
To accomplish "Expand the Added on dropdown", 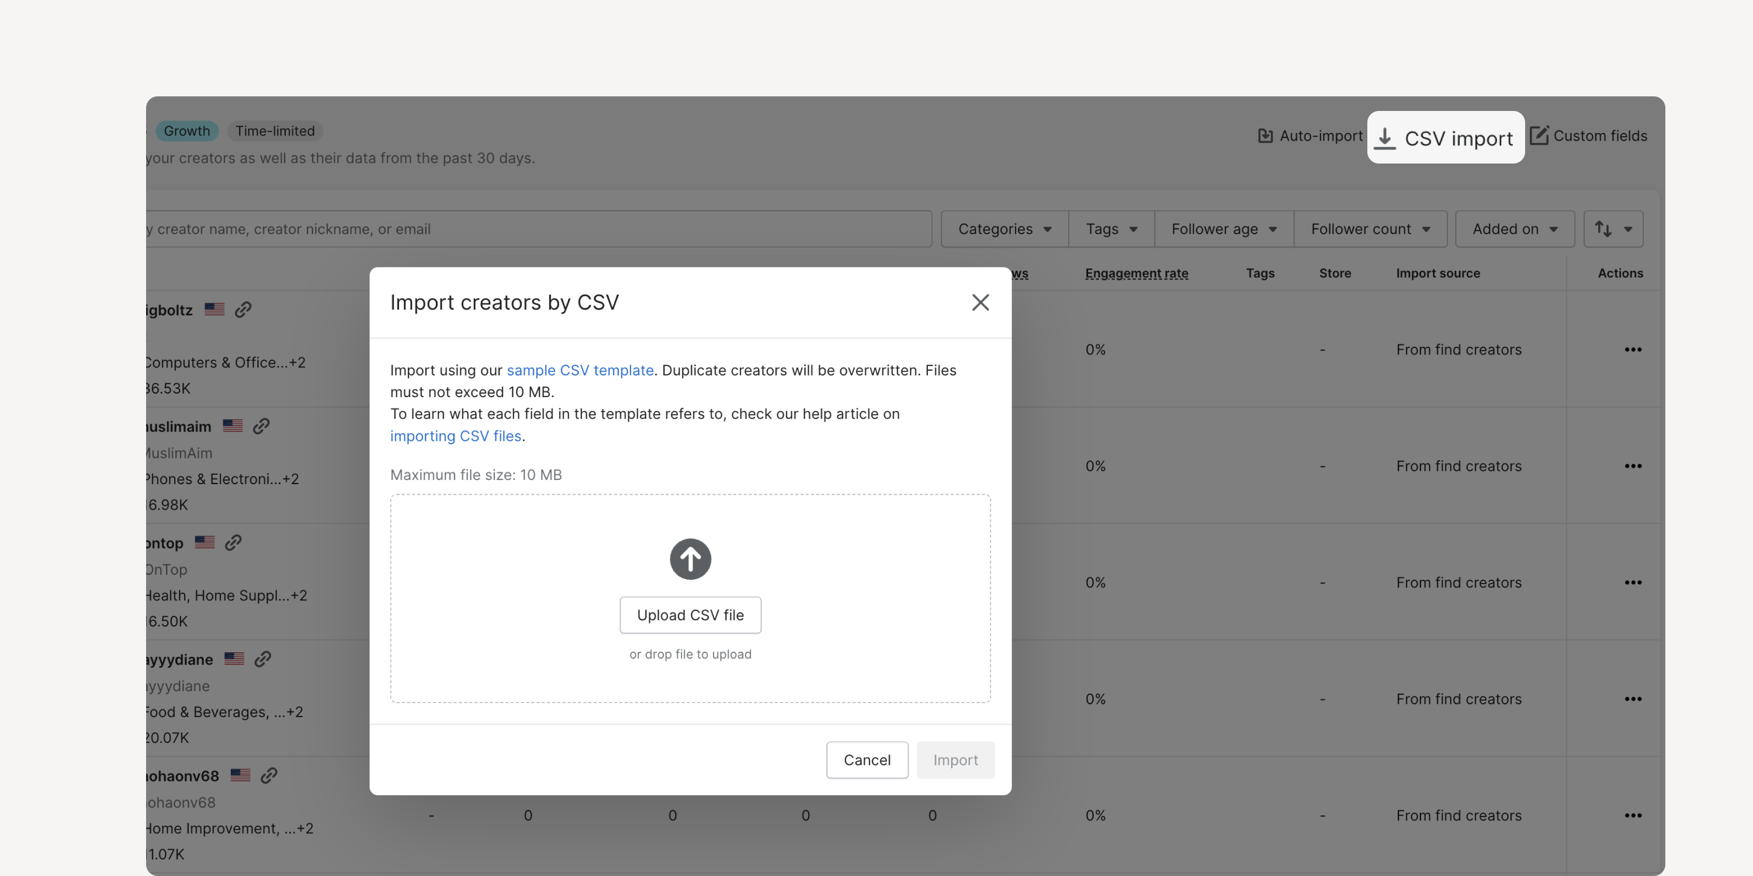I will click(x=1515, y=229).
